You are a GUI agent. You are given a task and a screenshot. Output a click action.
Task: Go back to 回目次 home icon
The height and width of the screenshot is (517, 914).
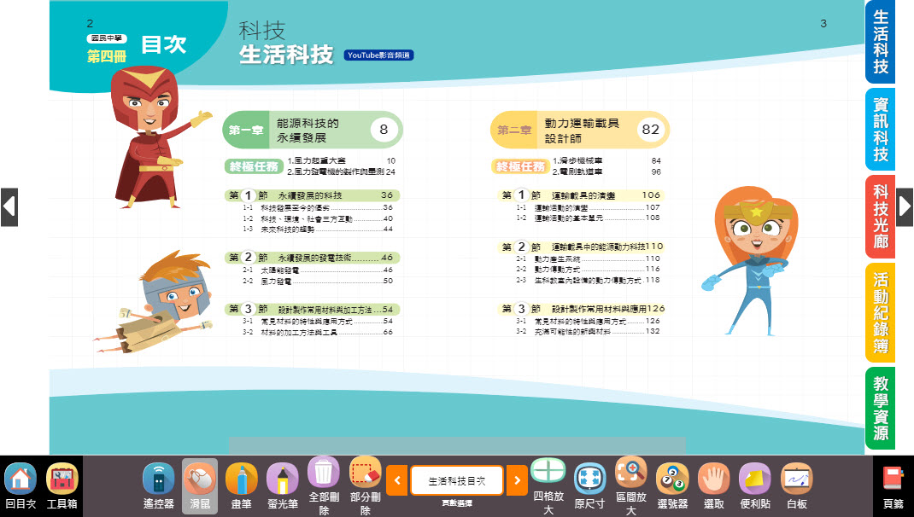coord(21,486)
